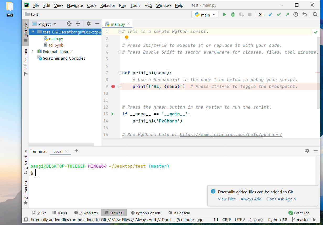Screen dimensions: 323x225
Task: Click the green Run button in toolbar
Action: tap(224, 15)
